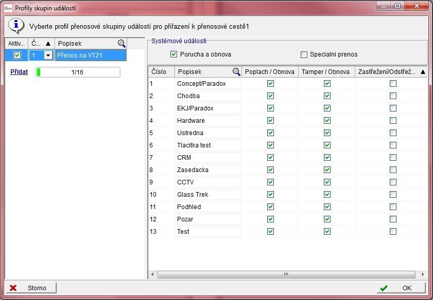The width and height of the screenshot is (433, 300).
Task: Click the sort arrow in left Č... column header
Action: click(x=48, y=44)
